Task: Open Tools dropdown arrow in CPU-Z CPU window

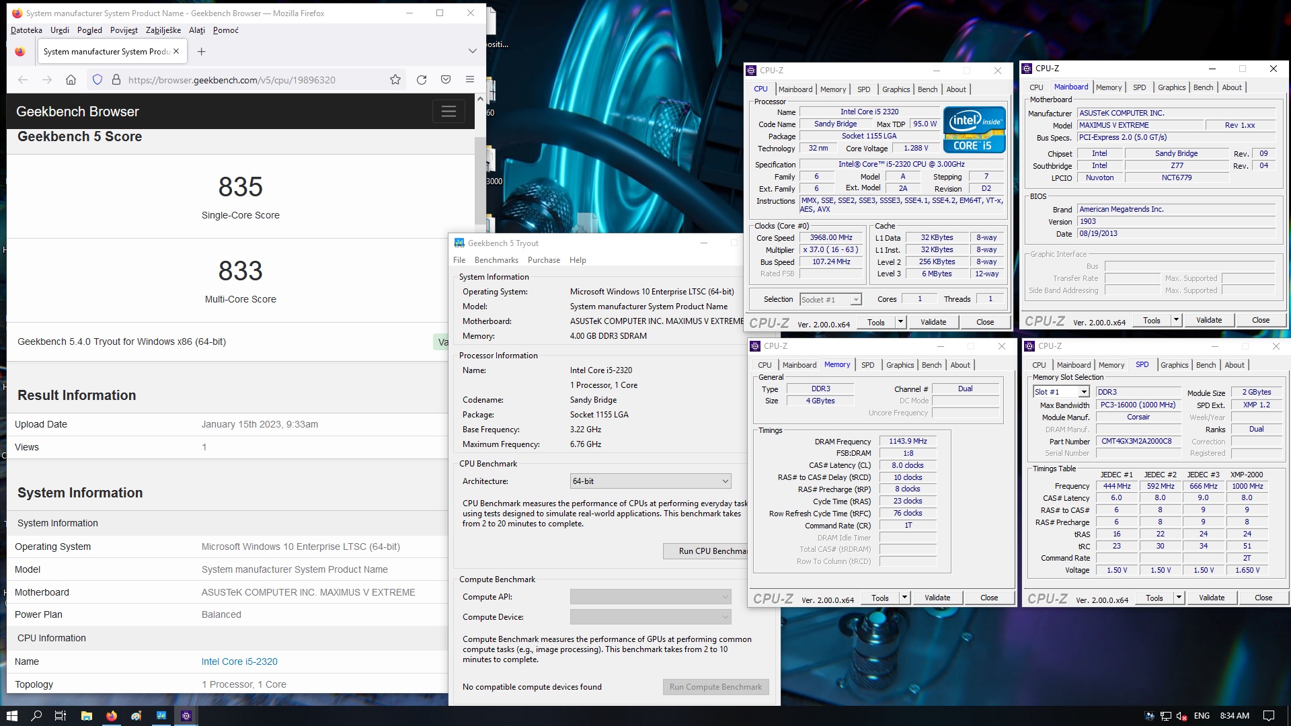Action: coord(900,322)
